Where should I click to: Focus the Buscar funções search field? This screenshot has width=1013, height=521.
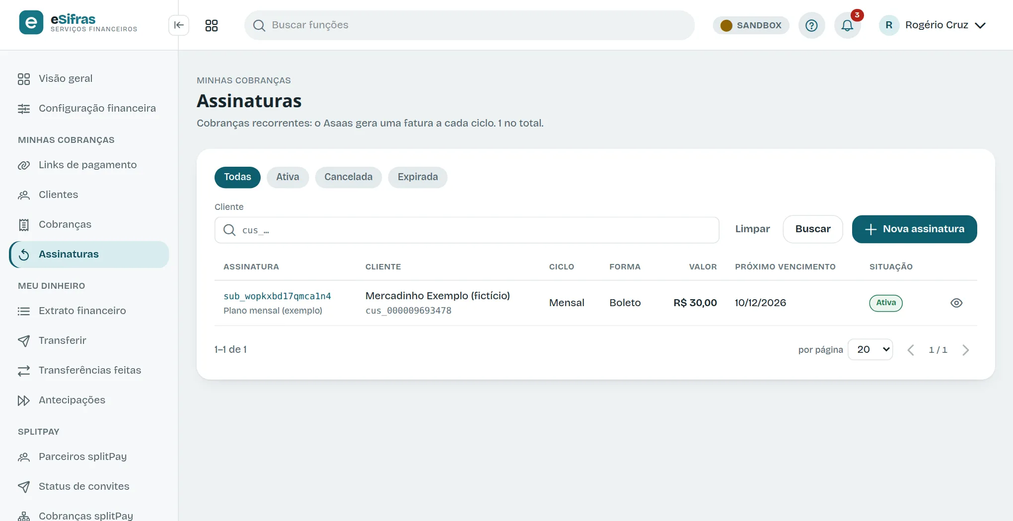tap(469, 25)
